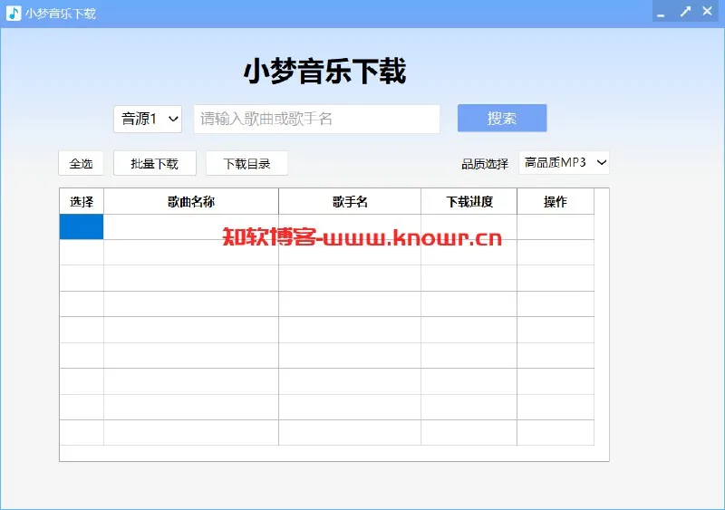Click the music note app icon in title bar

coord(14,13)
